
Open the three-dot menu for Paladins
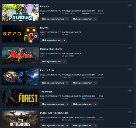pyautogui.click(x=130, y=5)
